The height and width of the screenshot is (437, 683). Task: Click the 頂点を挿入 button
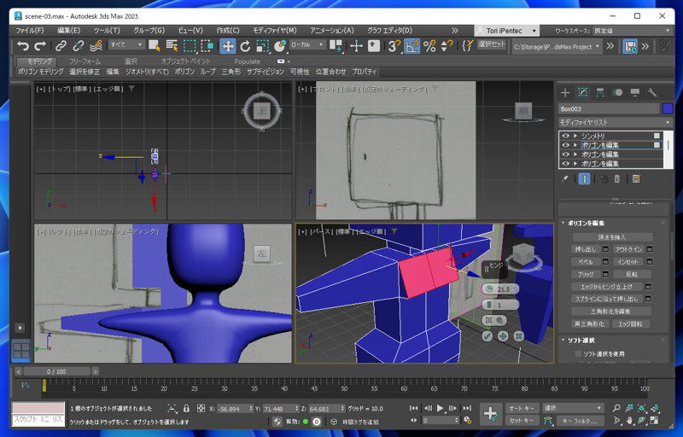tap(612, 236)
